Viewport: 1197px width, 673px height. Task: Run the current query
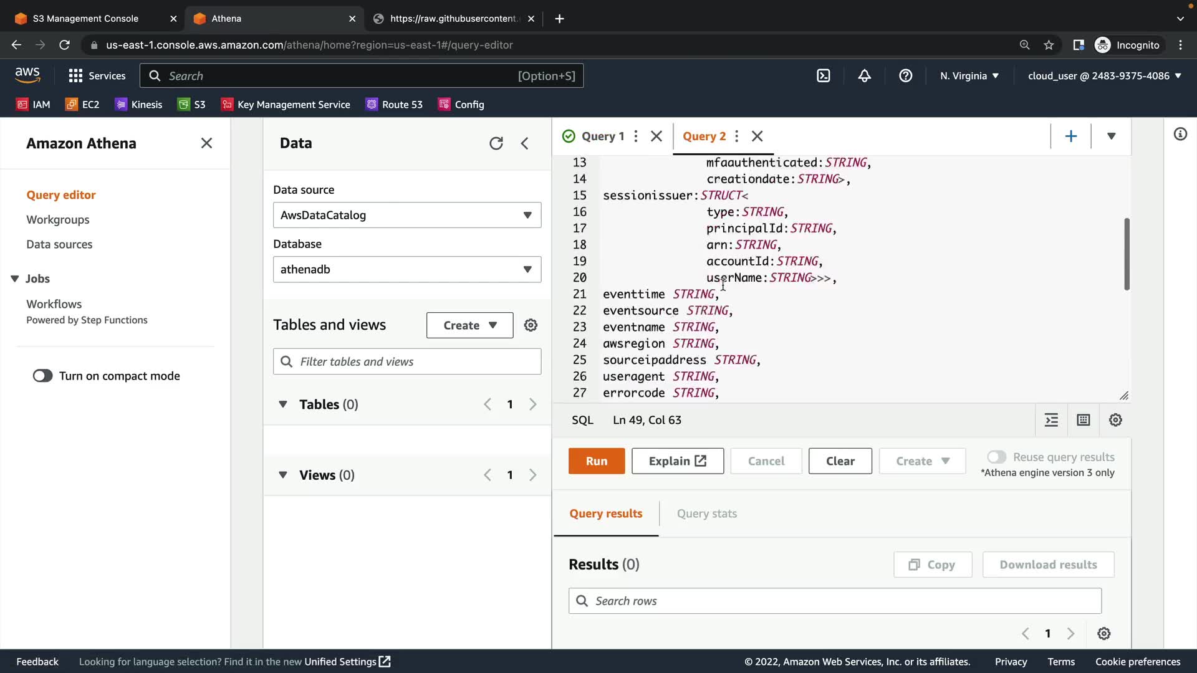click(x=596, y=461)
